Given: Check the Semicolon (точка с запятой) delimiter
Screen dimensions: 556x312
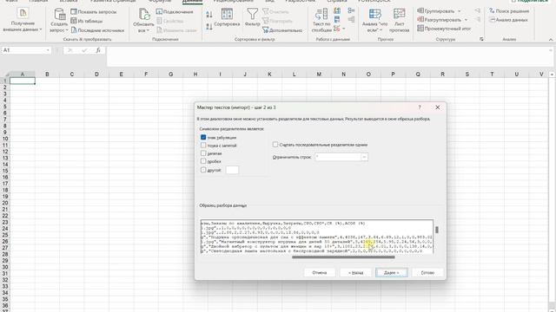Looking at the screenshot, I should tap(203, 146).
